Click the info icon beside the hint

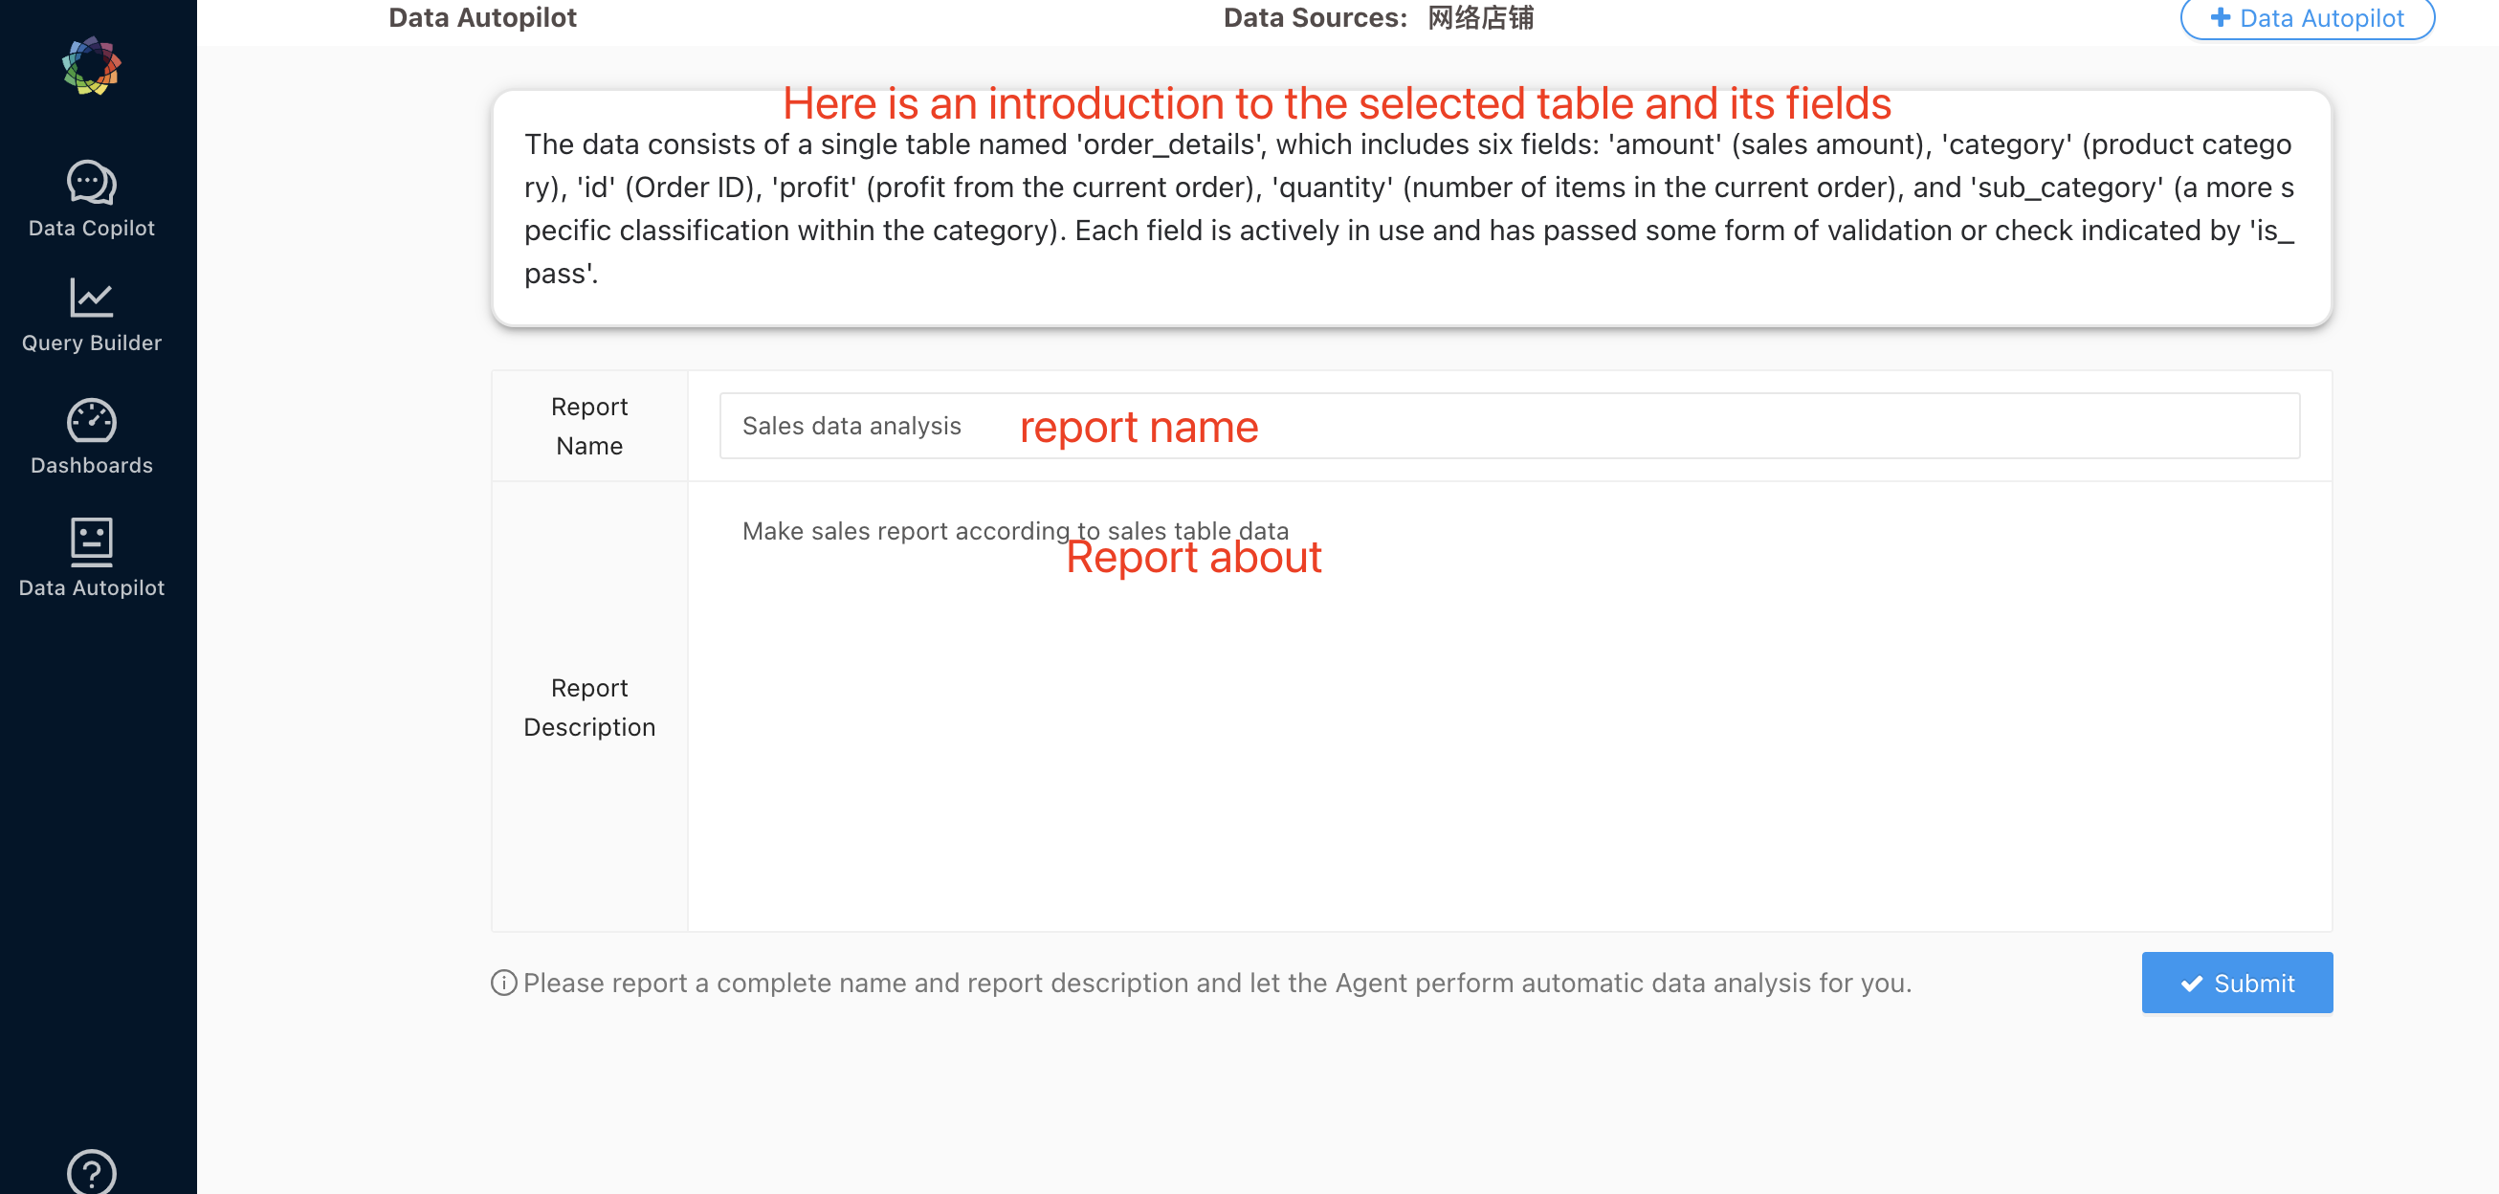point(503,983)
